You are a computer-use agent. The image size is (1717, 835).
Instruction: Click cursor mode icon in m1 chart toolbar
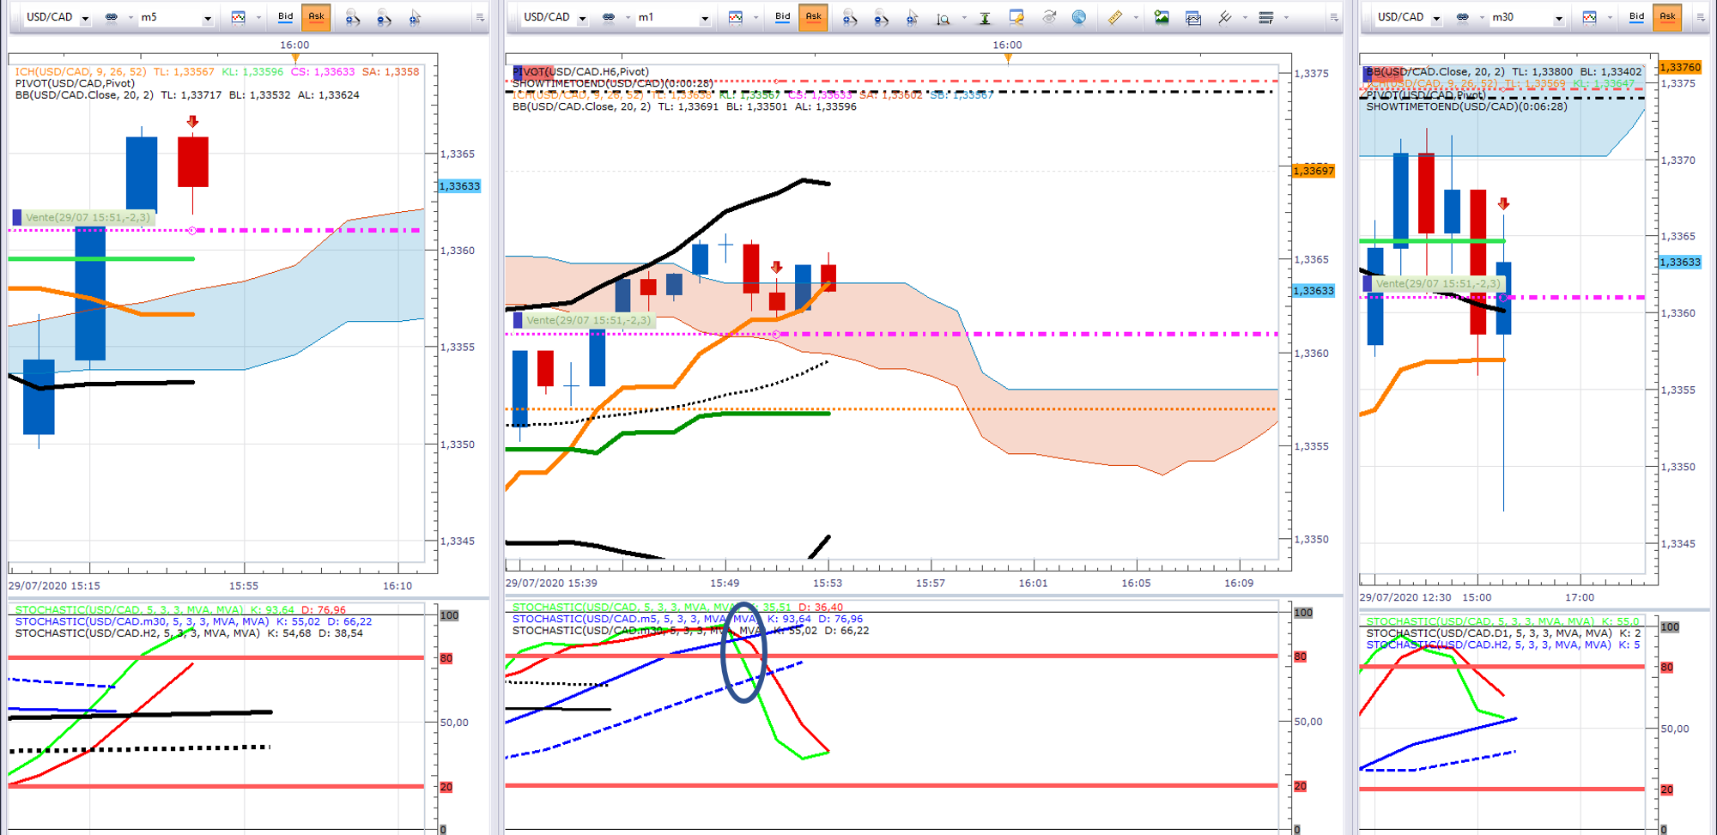point(913,17)
